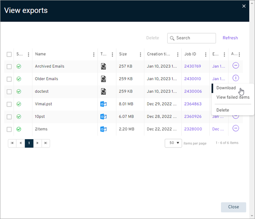Go to previous page of exports

click(21, 143)
